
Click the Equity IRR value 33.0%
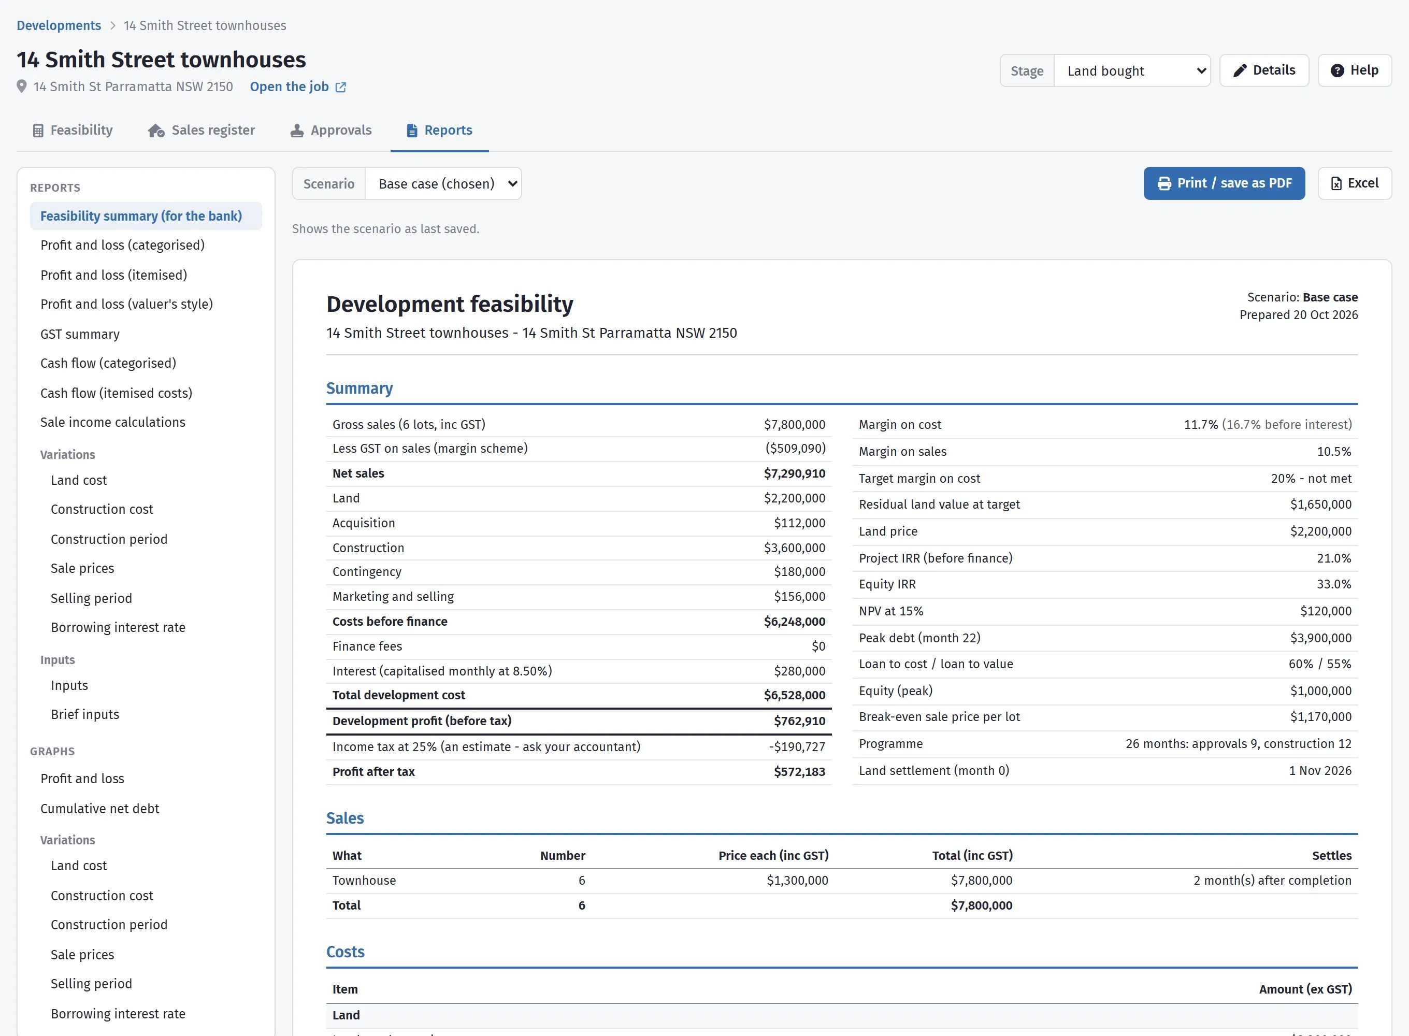coord(1334,584)
